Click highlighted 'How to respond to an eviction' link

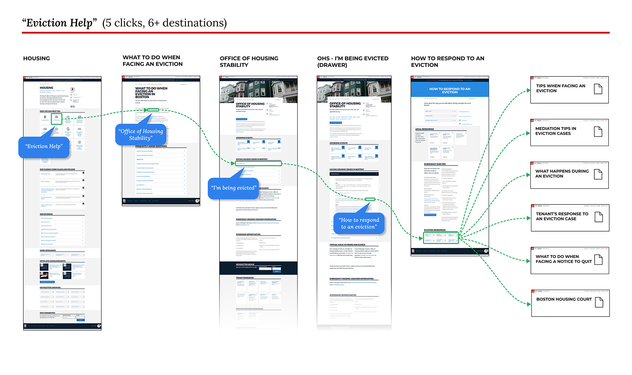(x=370, y=199)
